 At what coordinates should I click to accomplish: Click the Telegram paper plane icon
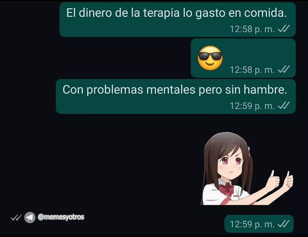click(x=30, y=217)
